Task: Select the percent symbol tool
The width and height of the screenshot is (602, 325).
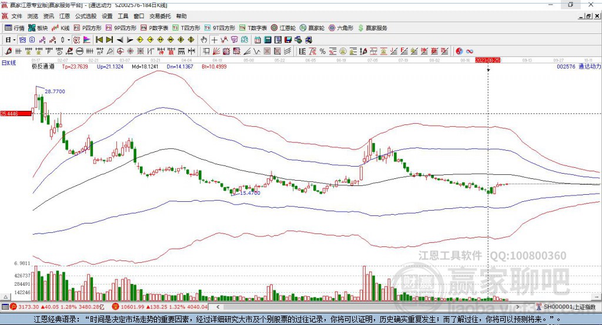Action: 323,52
